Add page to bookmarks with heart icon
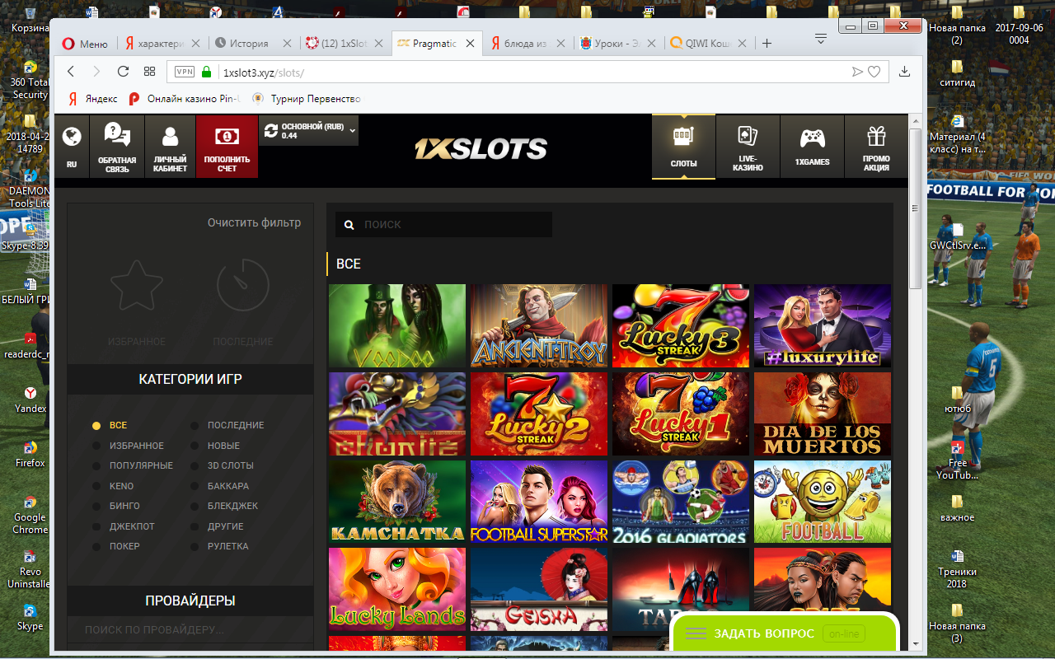Image resolution: width=1055 pixels, height=659 pixels. point(874,72)
